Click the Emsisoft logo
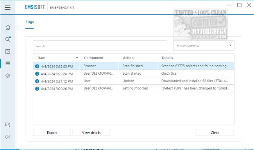254x150 pixels. pyautogui.click(x=35, y=7)
